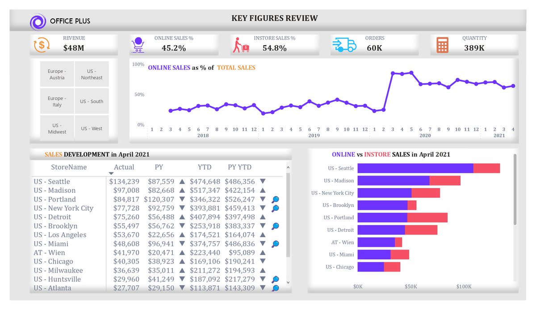The height and width of the screenshot is (310, 536).
Task: Click the up triangle beside Wien PY YTD $95,089
Action: coord(263,252)
